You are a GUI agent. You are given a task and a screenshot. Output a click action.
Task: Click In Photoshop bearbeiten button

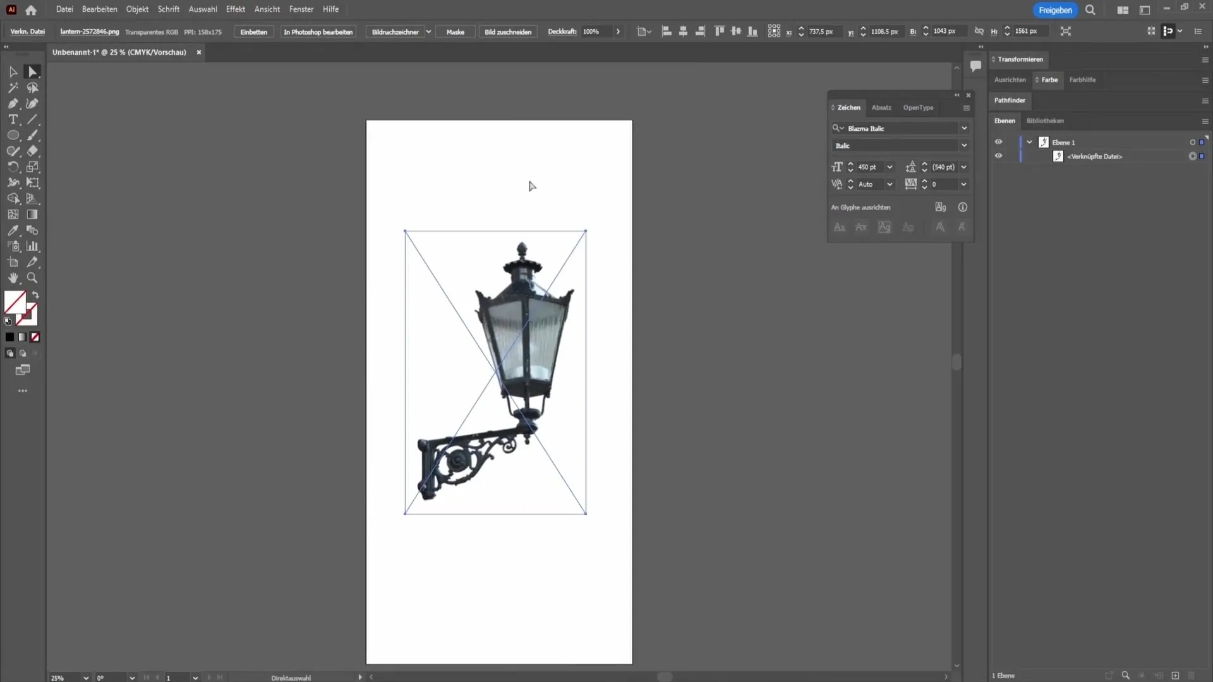(x=318, y=32)
